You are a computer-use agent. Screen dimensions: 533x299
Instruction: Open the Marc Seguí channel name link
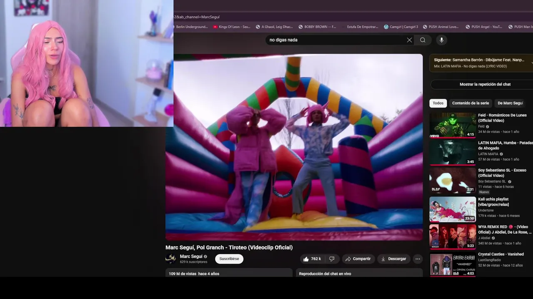click(191, 257)
